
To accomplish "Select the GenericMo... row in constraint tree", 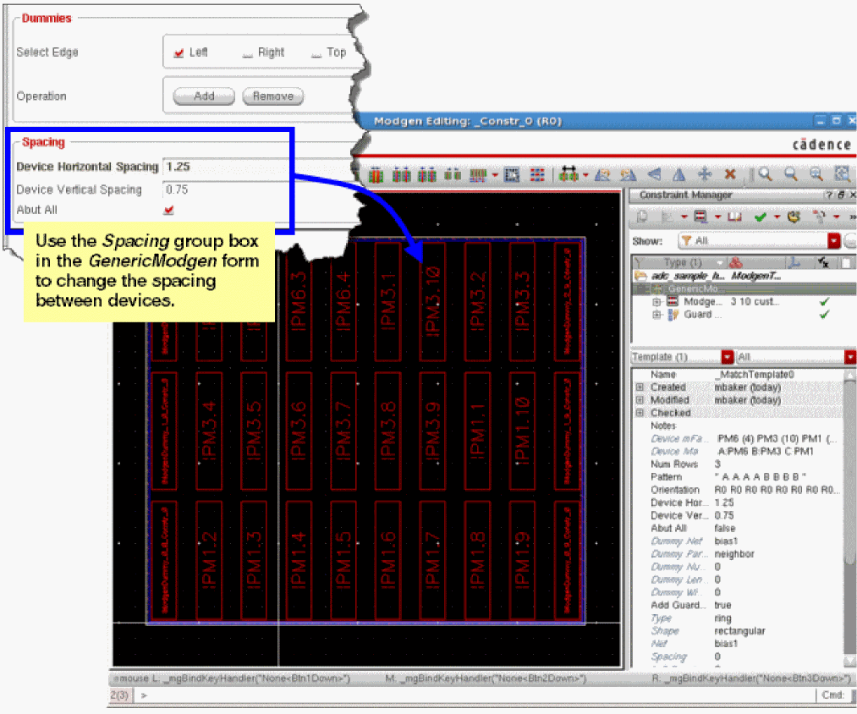I will [744, 288].
